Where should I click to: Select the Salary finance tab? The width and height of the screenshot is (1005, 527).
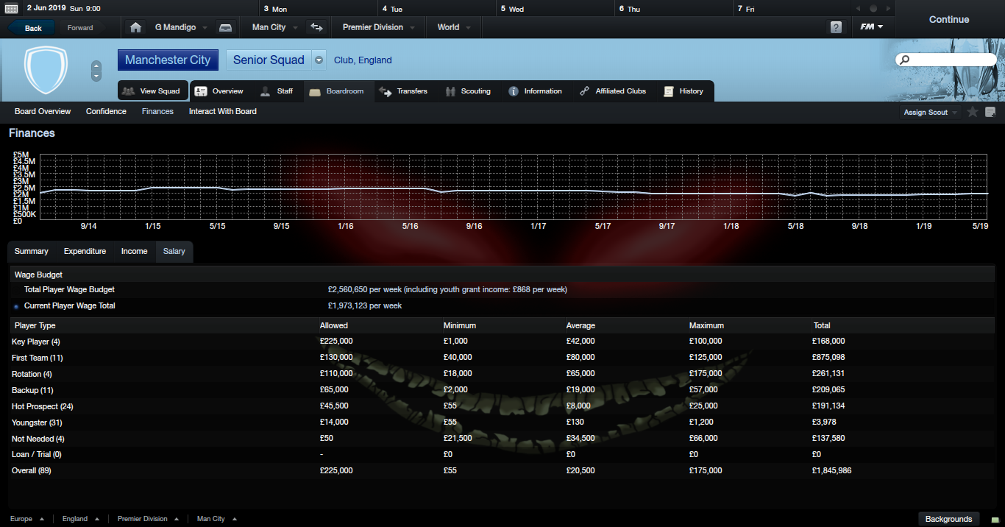tap(174, 252)
